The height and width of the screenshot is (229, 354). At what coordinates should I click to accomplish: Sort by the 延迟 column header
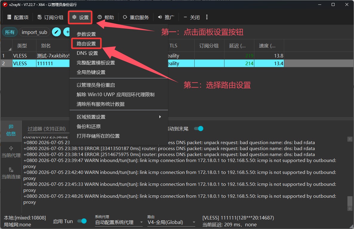point(237,46)
